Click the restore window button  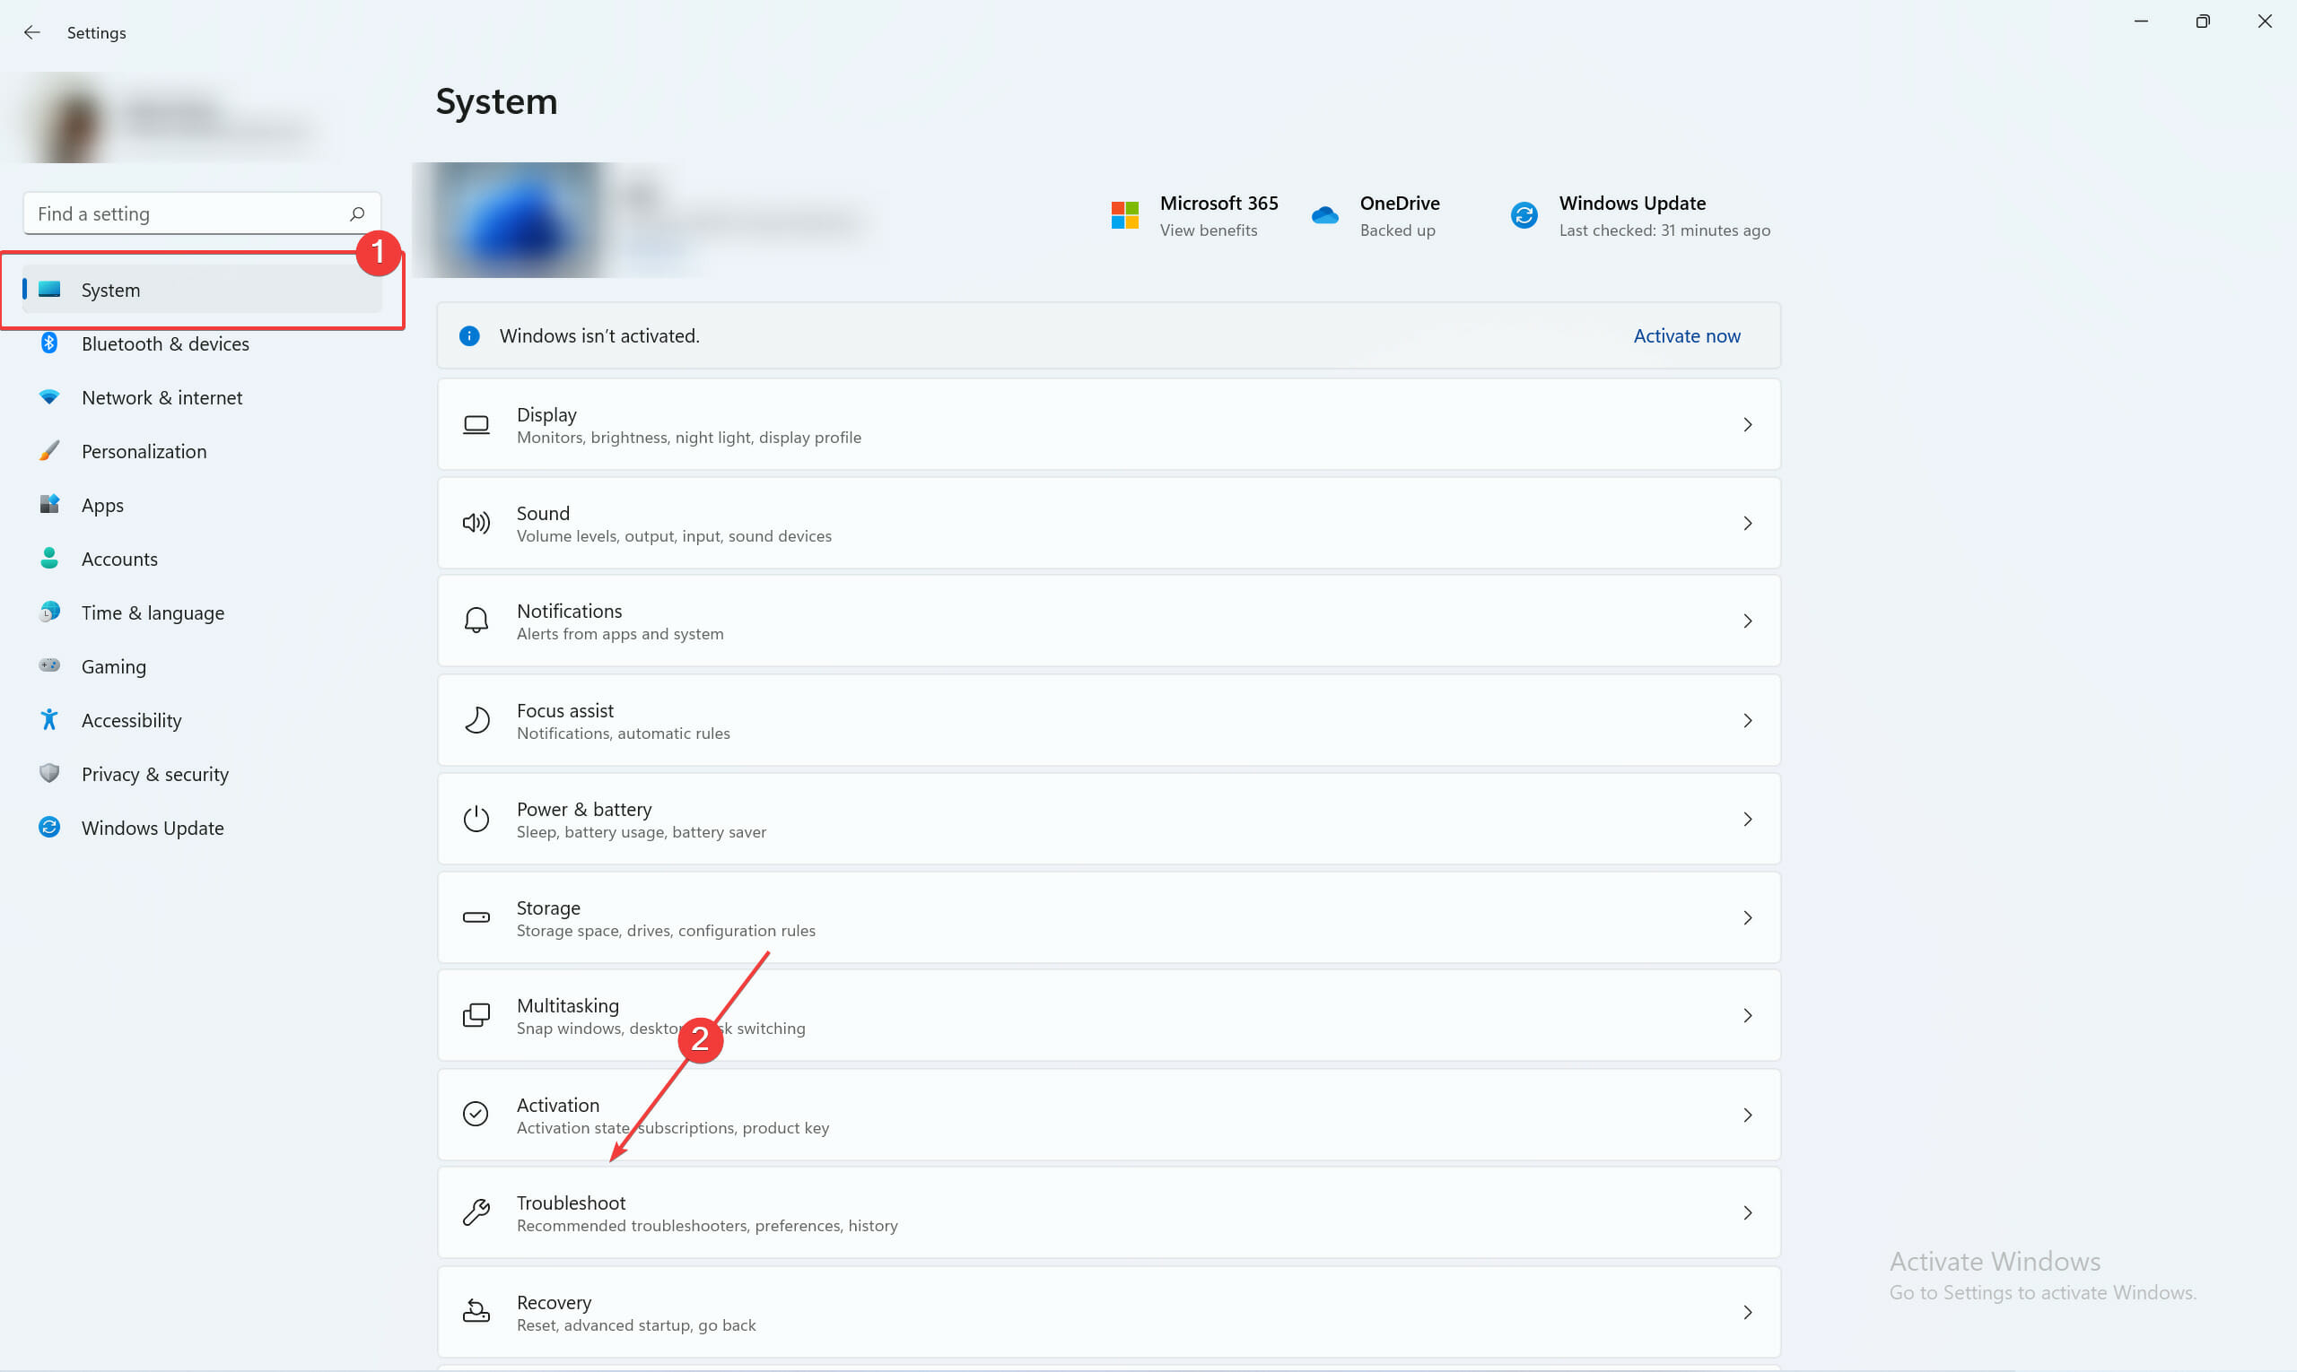tap(2203, 22)
